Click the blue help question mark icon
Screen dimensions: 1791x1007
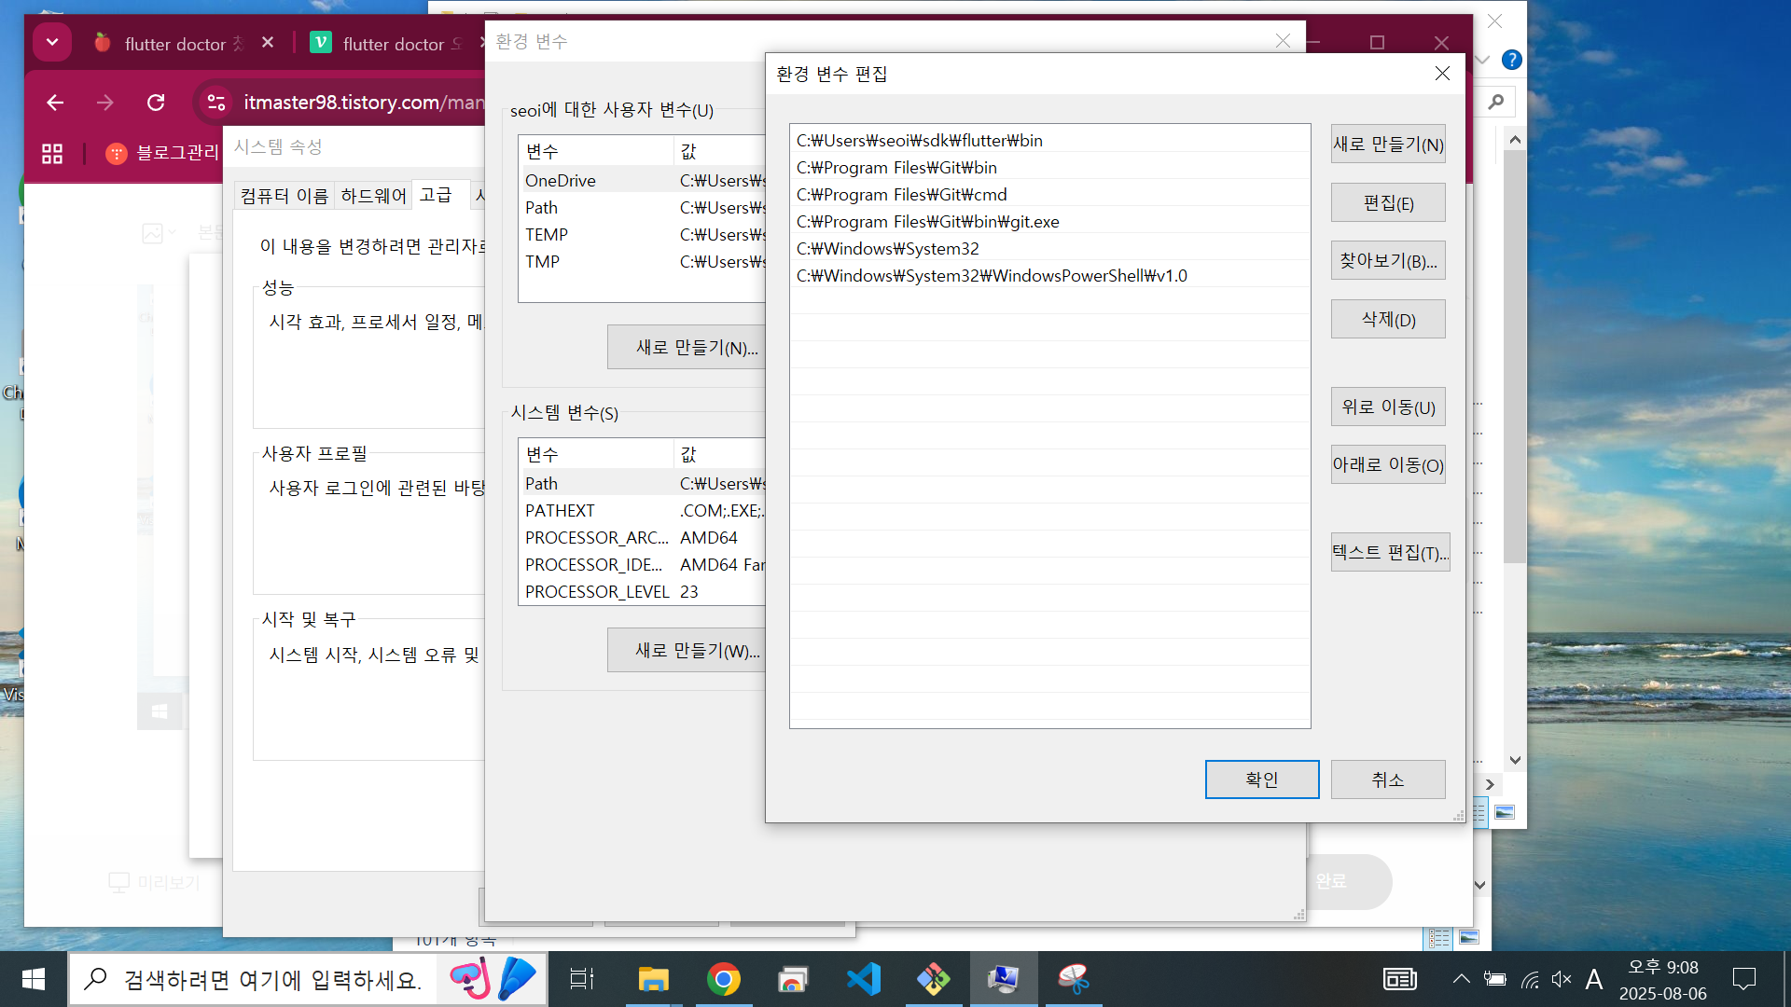click(x=1512, y=60)
